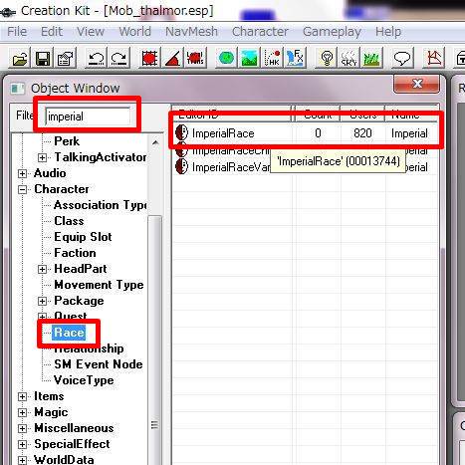
Task: Select the Equip Slot tree item
Action: (x=83, y=237)
